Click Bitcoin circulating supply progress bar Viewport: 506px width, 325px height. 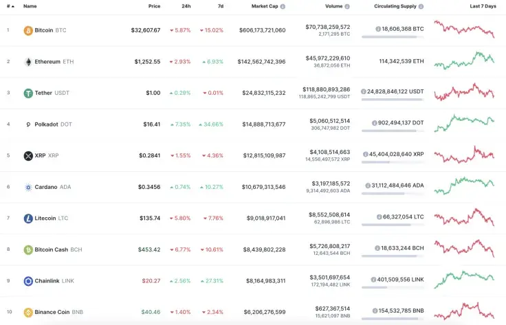(x=393, y=37)
